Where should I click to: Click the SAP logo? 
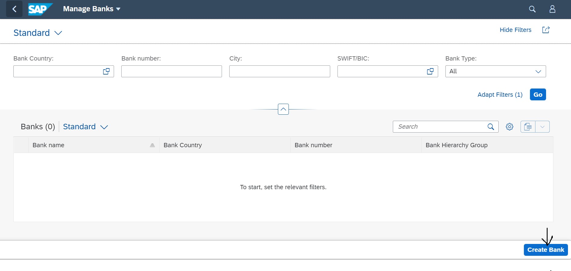40,9
